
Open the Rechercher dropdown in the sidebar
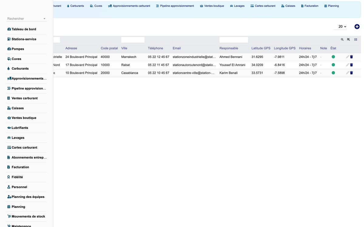tap(26, 19)
